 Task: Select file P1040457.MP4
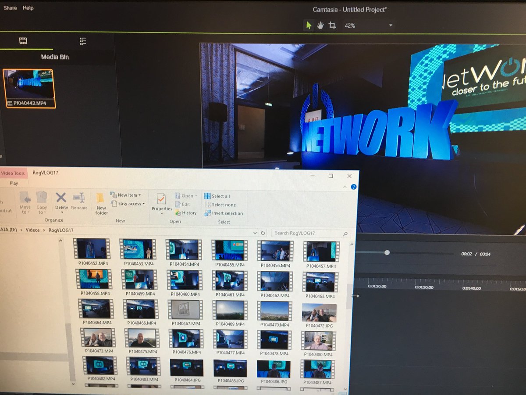[x=321, y=255]
